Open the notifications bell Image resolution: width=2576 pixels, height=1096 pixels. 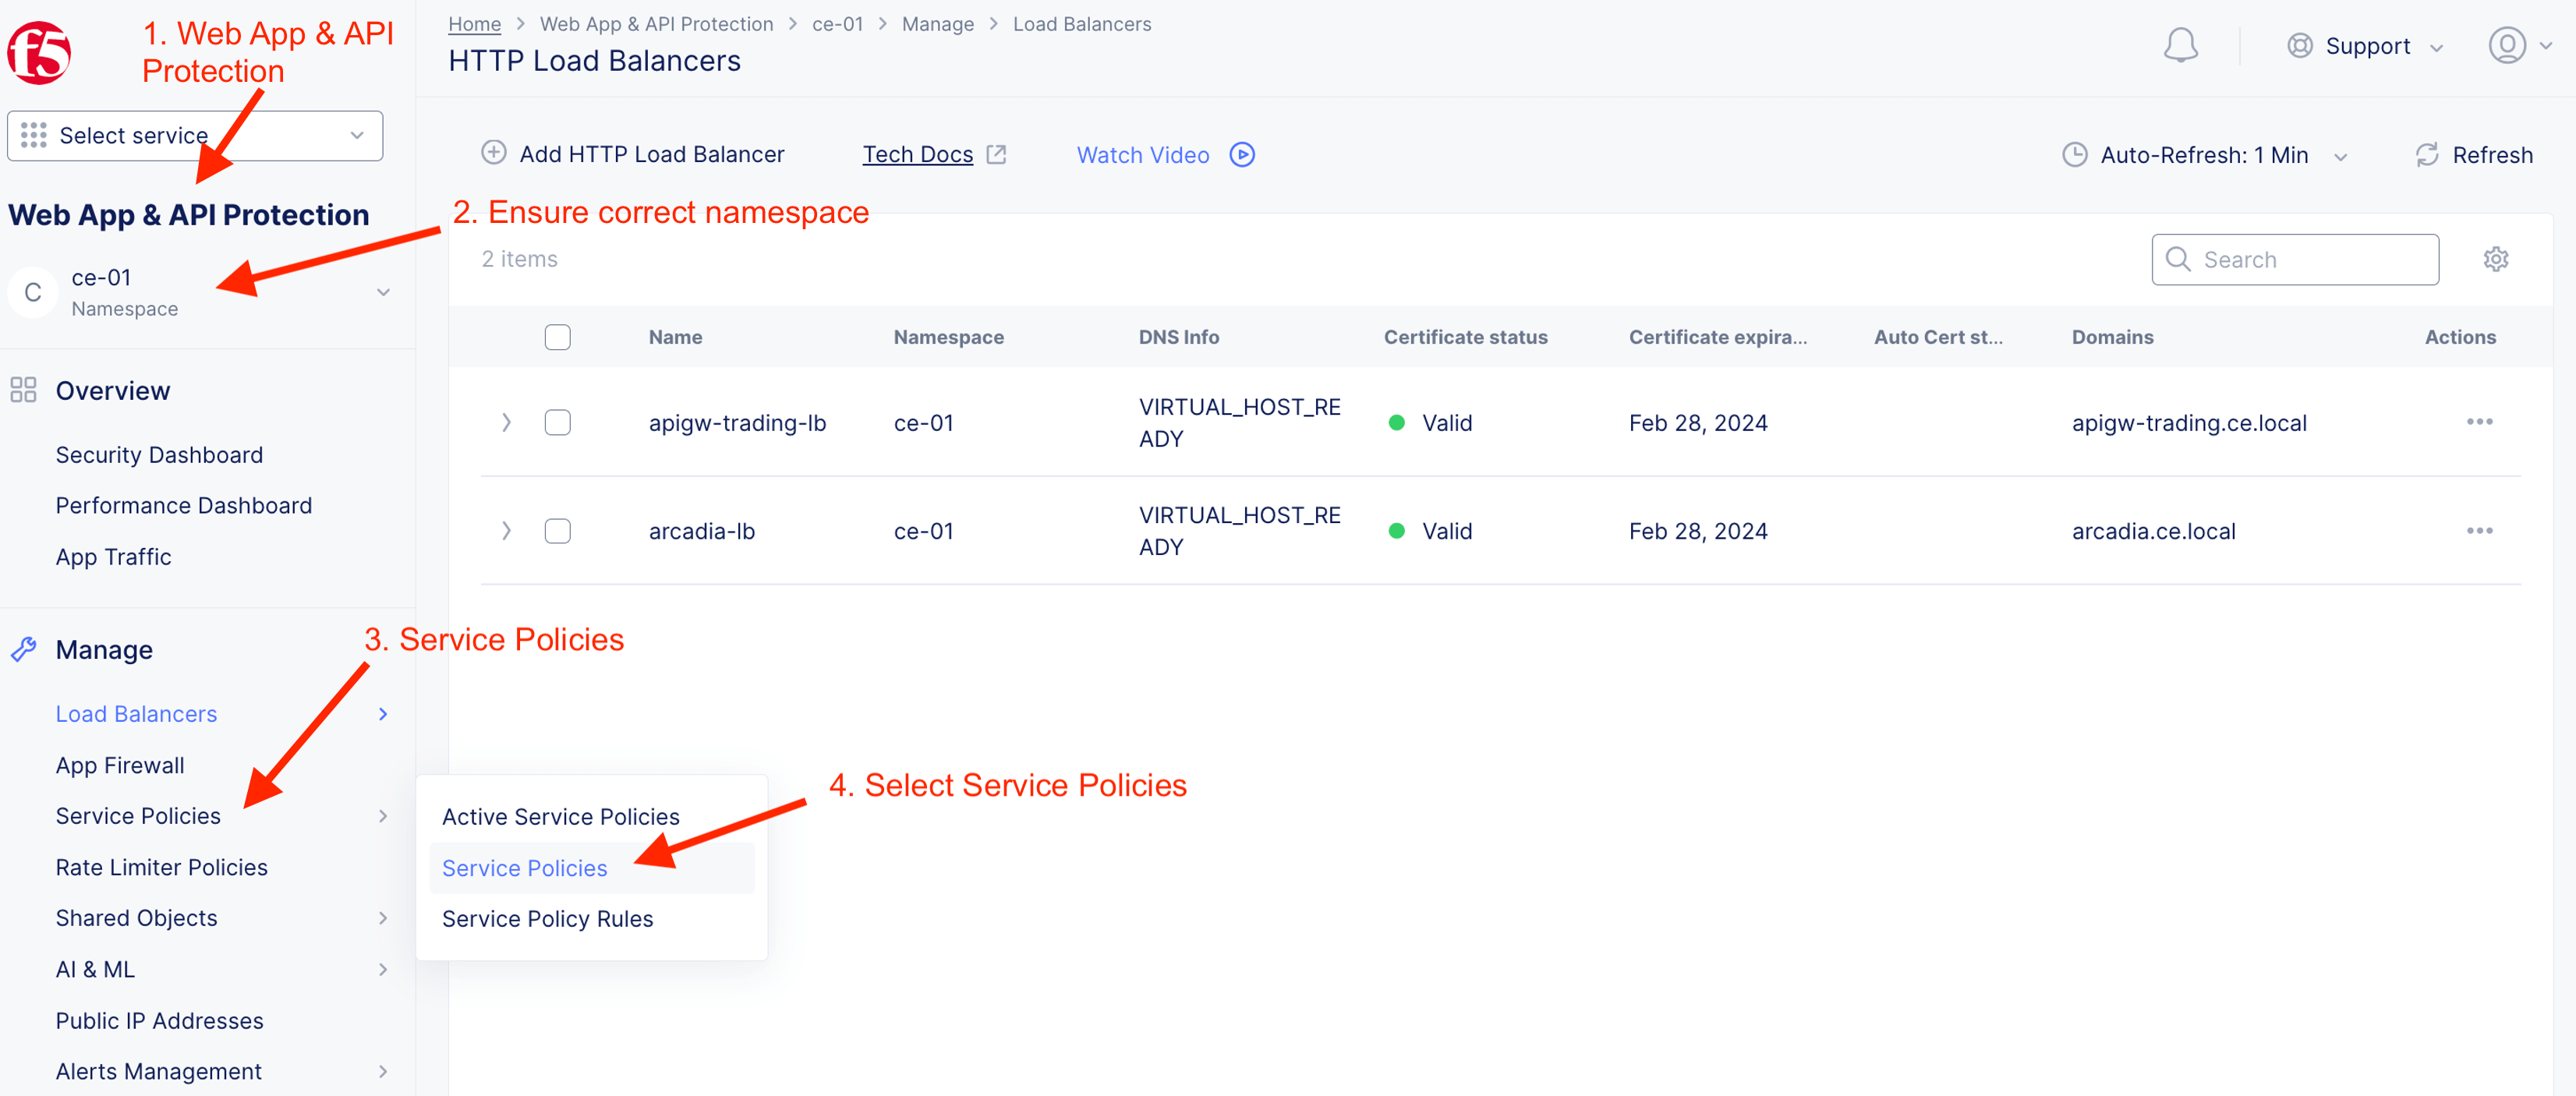(2180, 46)
